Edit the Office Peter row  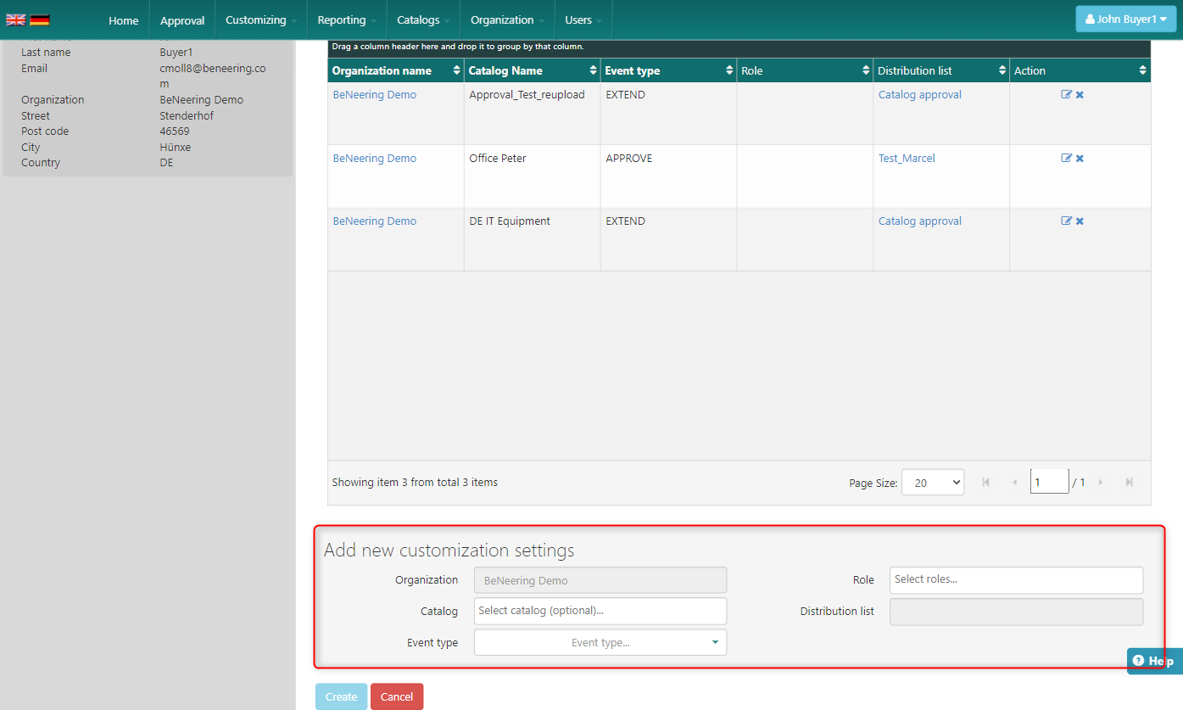(x=1066, y=159)
